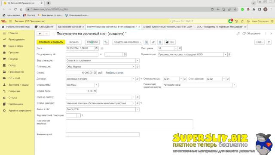Viewport: 275px width, 155px height.
Task: Open the Банк и касса section
Action: pyautogui.click(x=15, y=46)
